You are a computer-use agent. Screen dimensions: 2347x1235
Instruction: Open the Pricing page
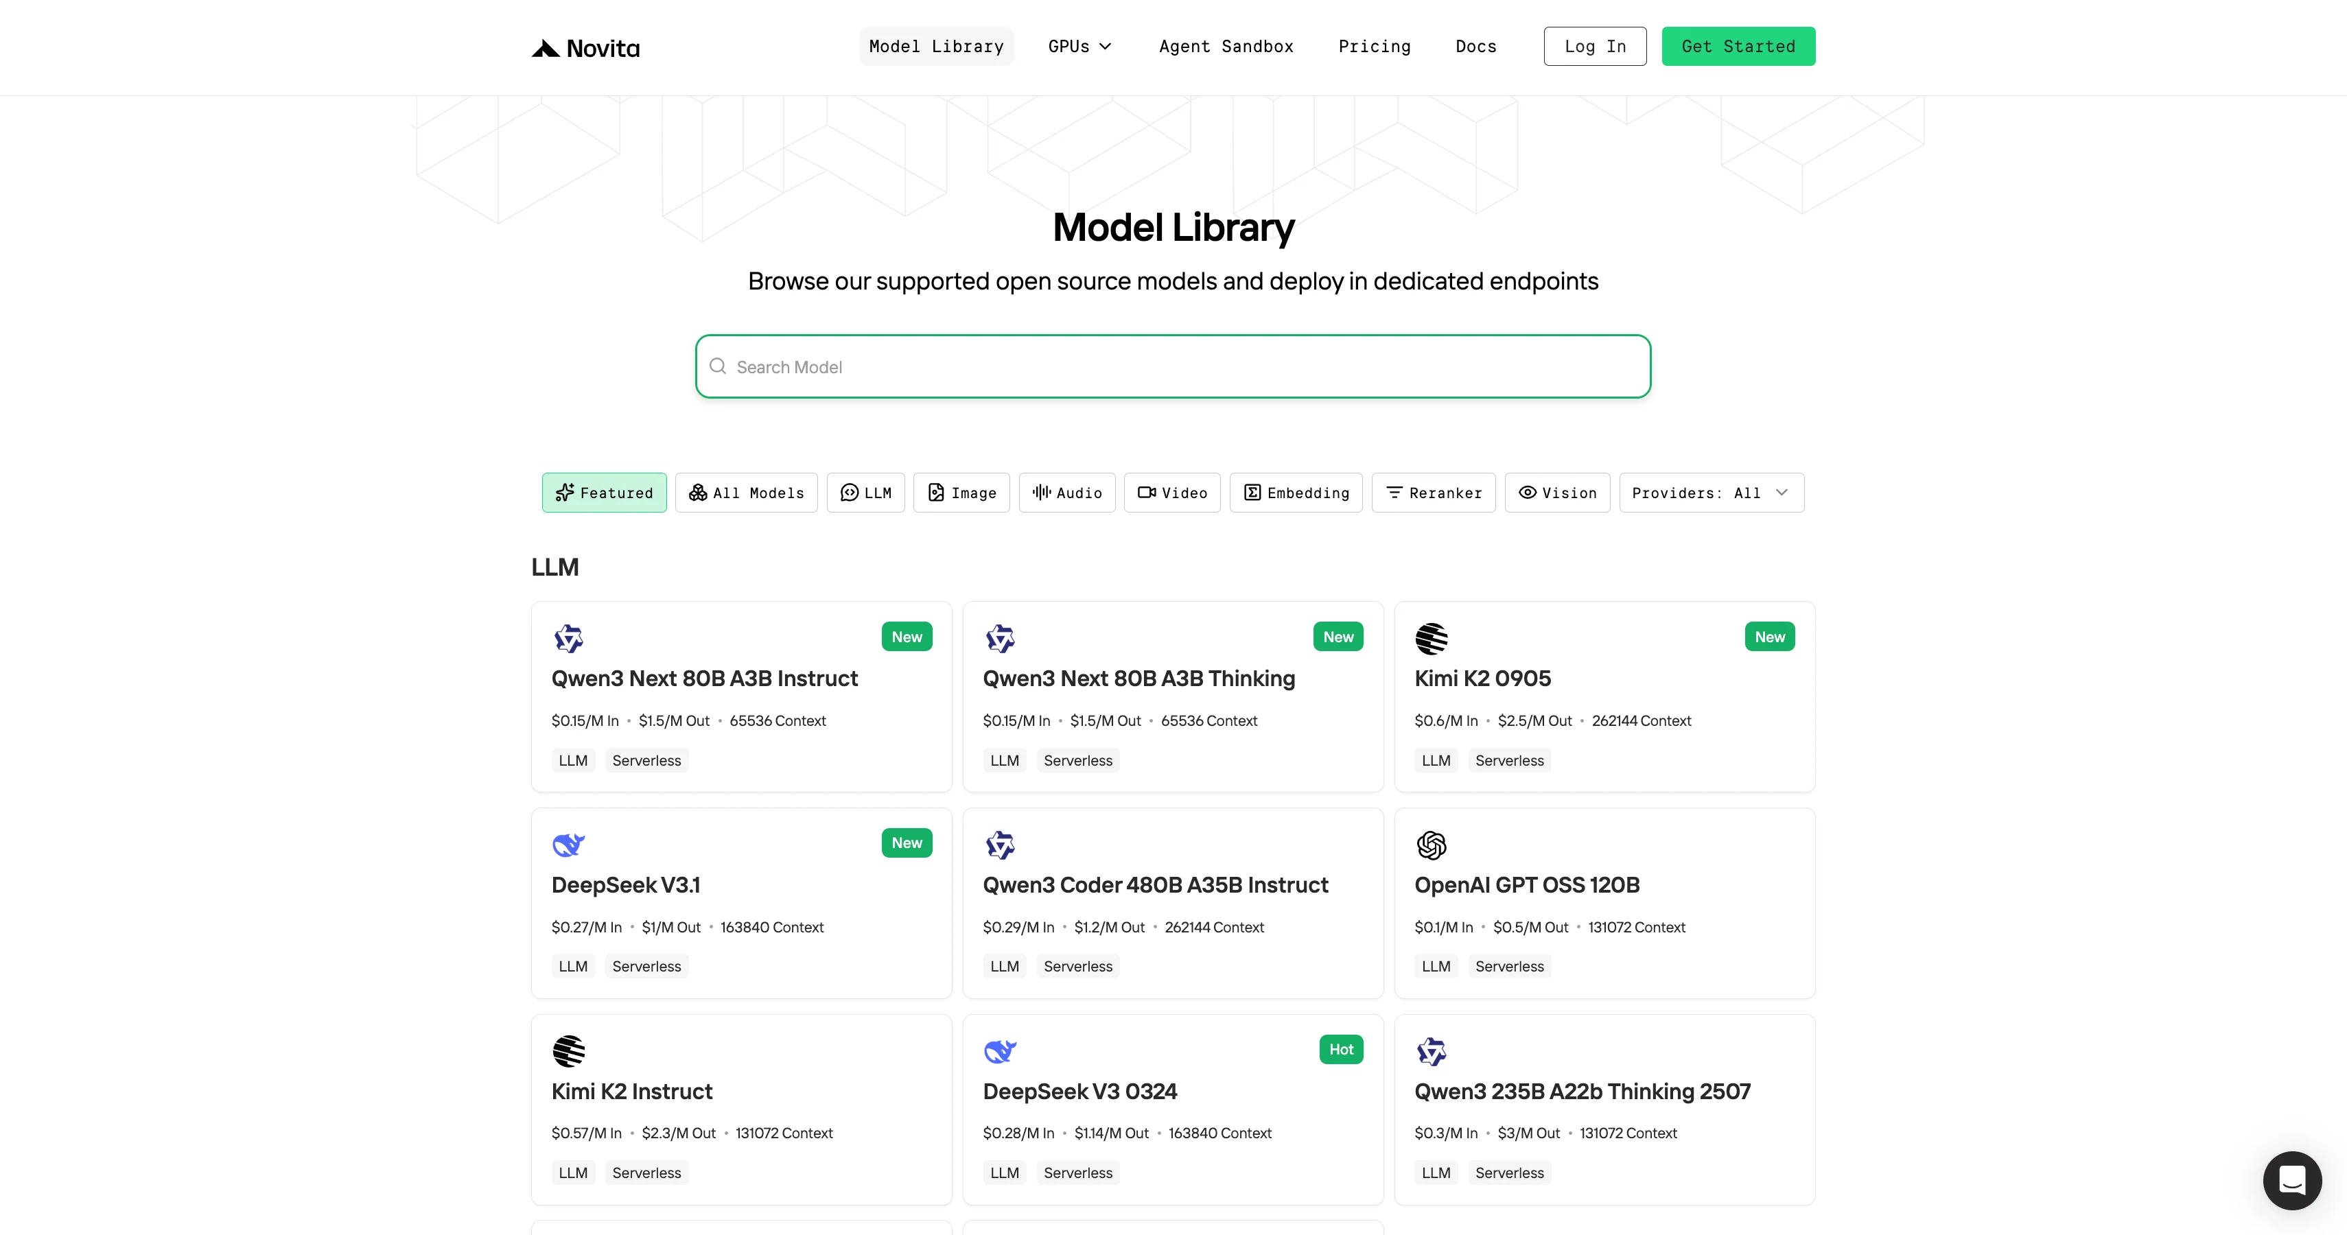click(x=1374, y=47)
